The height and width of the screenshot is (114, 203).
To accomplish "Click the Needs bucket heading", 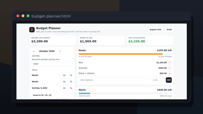I will [82, 50].
